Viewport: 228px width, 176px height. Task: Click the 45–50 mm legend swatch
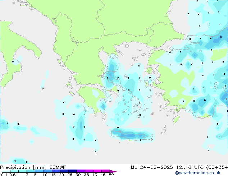click(106, 171)
